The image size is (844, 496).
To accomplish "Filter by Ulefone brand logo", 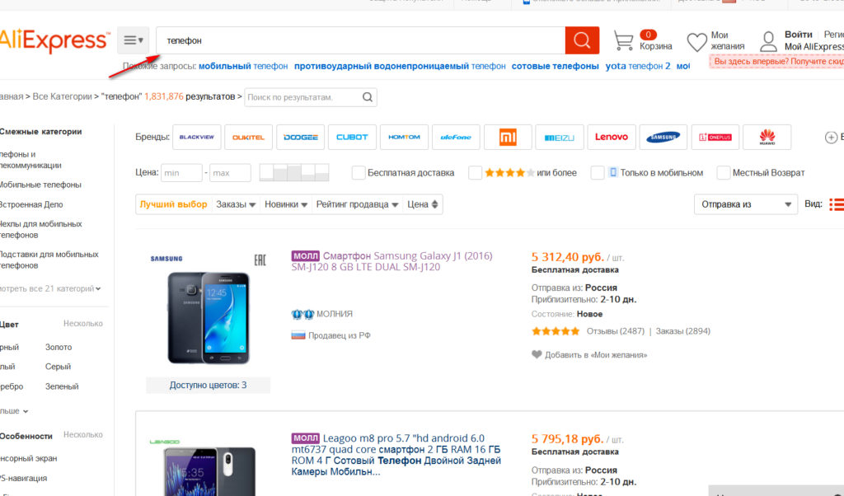I will pyautogui.click(x=456, y=137).
